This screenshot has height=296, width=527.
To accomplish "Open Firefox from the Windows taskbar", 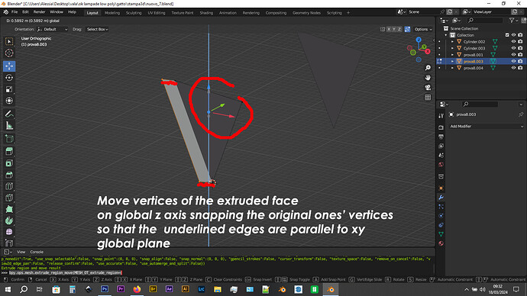I will tap(137, 289).
